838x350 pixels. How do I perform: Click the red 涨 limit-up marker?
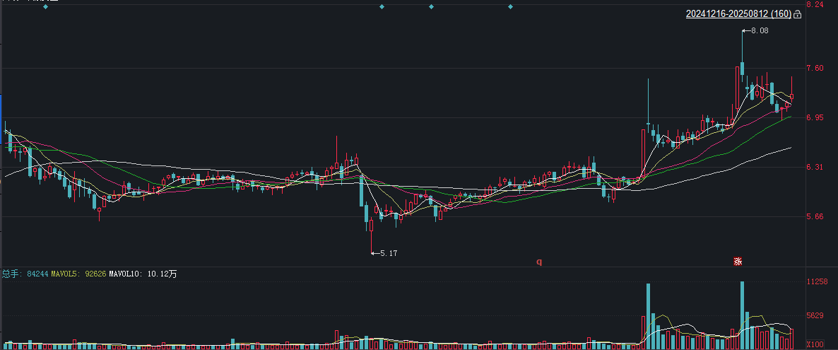pos(738,262)
